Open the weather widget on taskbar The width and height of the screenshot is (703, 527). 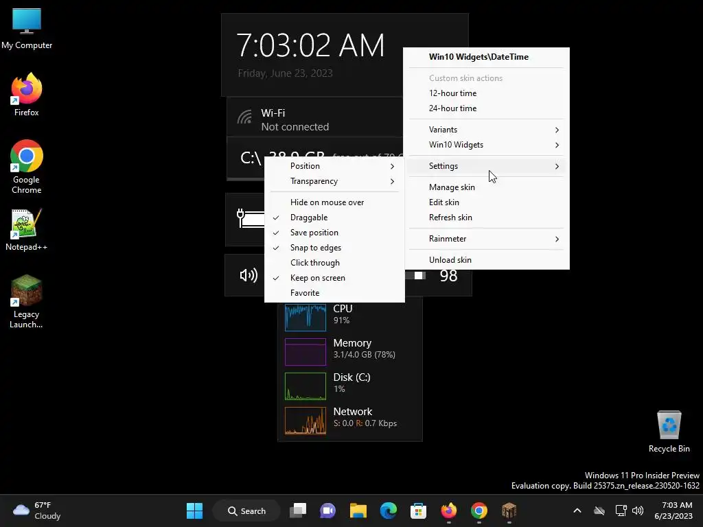[x=37, y=511]
